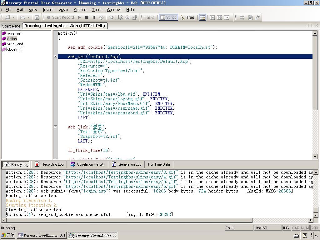320x240 pixels.
Task: Click the Tasks toolbar button
Action: click(149, 17)
